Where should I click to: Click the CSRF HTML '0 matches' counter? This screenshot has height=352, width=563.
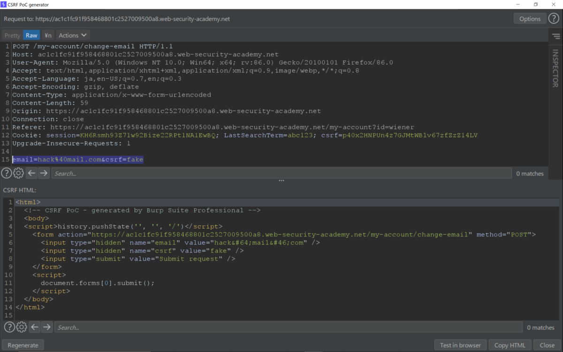[x=540, y=328]
